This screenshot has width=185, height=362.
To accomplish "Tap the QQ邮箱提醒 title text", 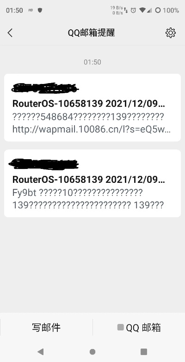I will point(91,33).
